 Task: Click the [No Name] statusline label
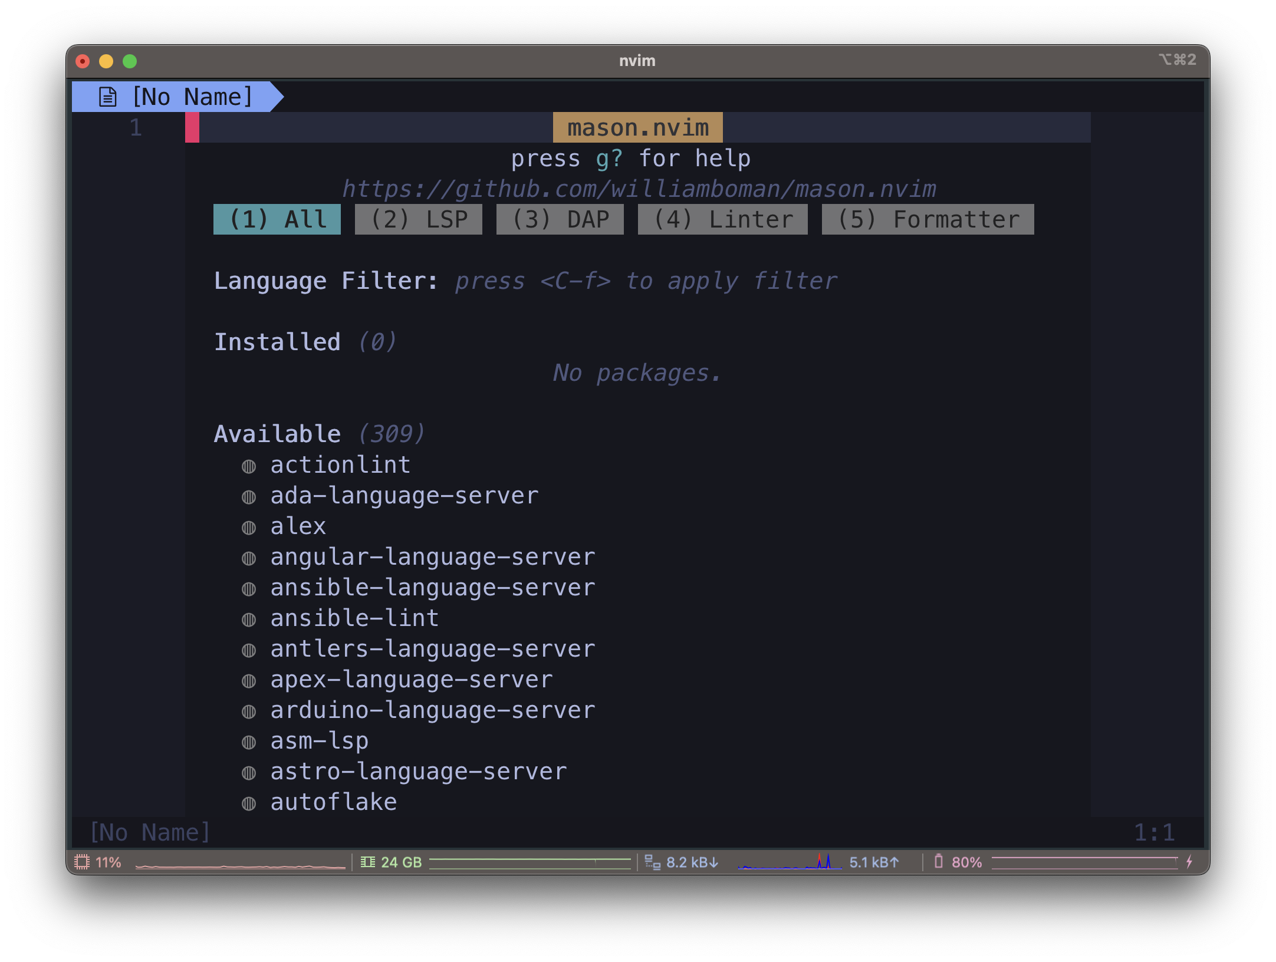[150, 832]
